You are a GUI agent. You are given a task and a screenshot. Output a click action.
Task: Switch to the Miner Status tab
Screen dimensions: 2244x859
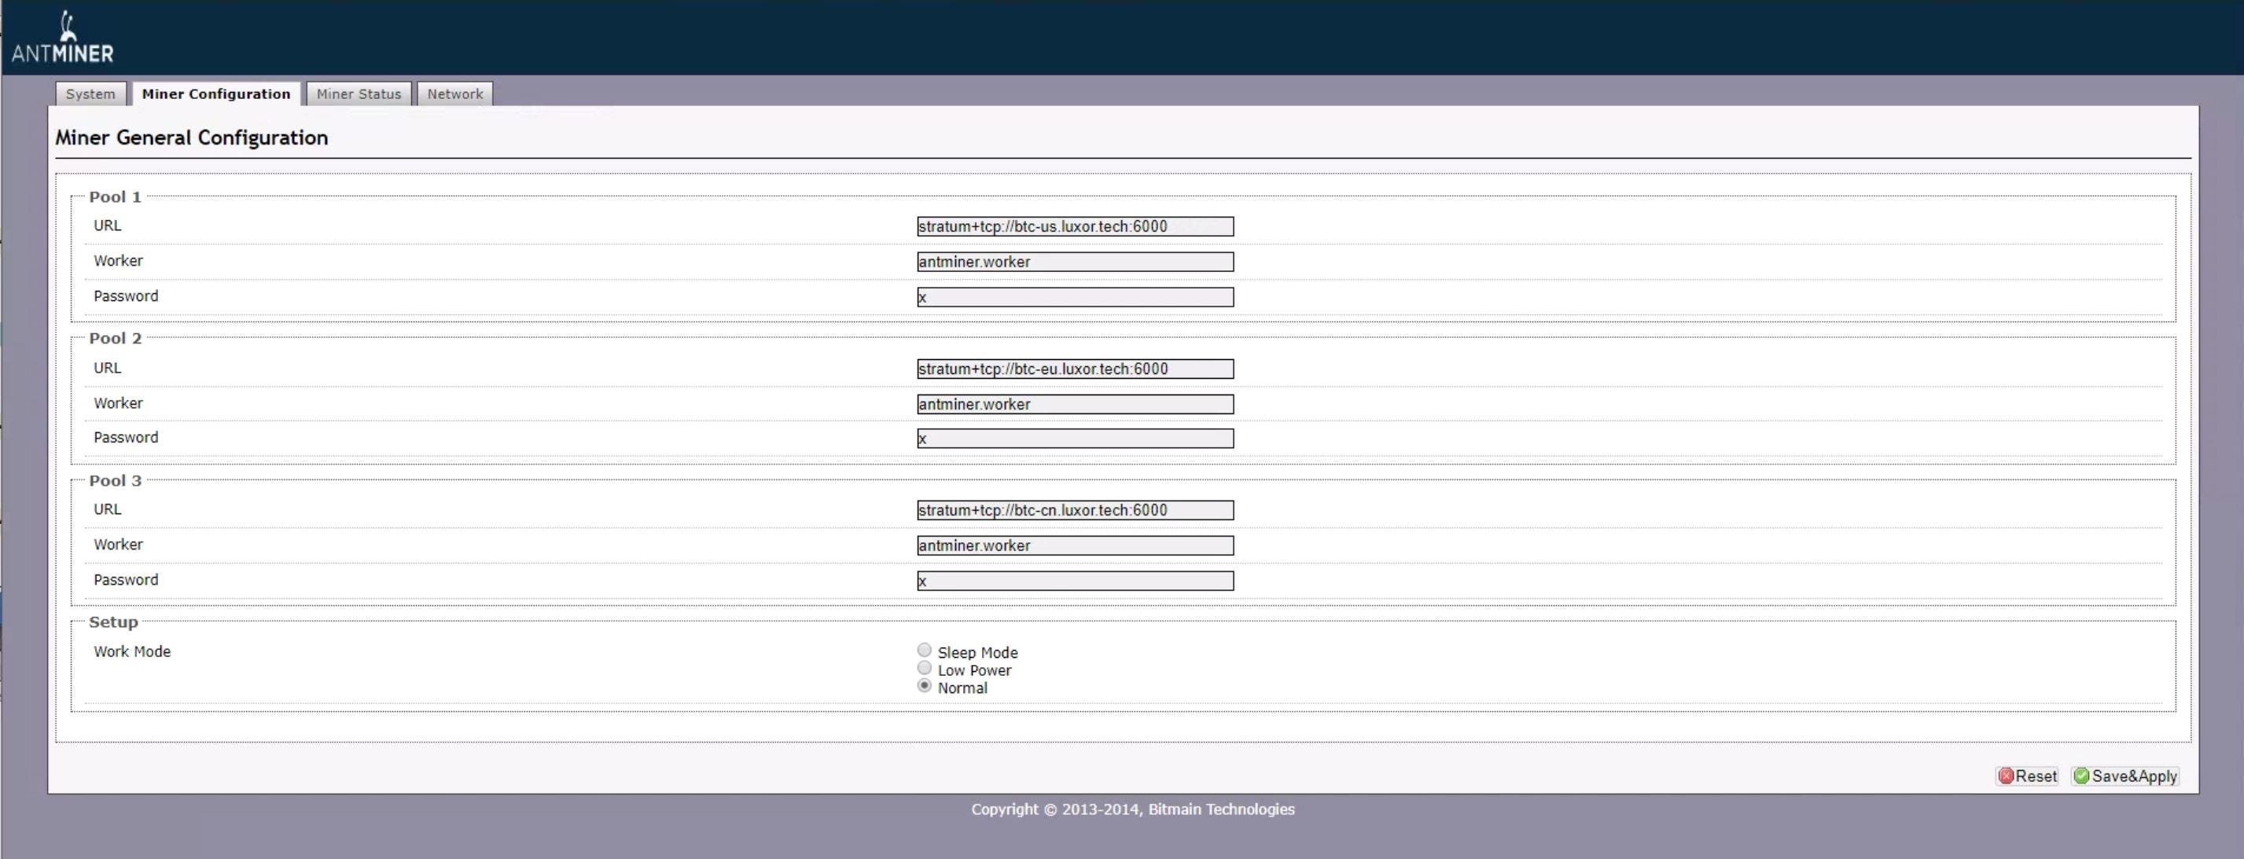click(x=359, y=94)
